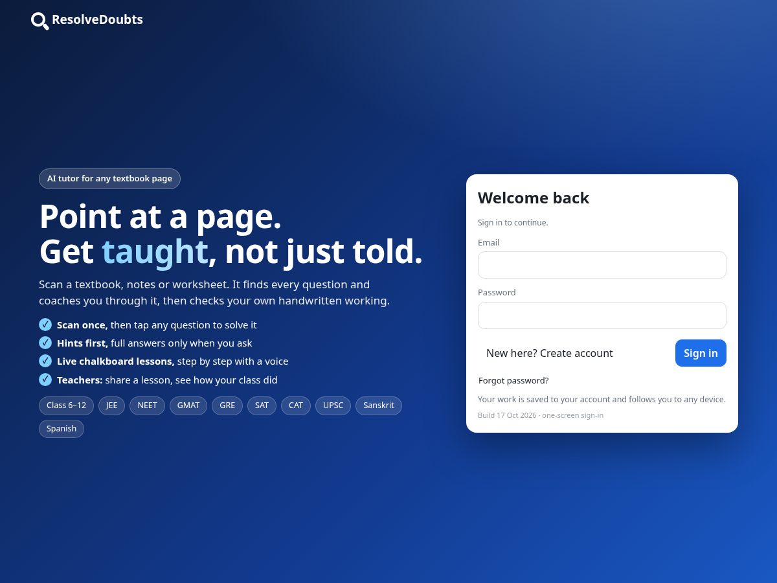
Task: Click the Scan a textbook, notes or worksheet paragraph
Action: tap(214, 293)
